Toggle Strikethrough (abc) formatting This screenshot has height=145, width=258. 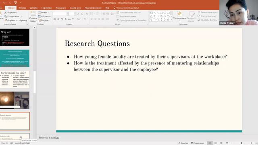click(69, 19)
